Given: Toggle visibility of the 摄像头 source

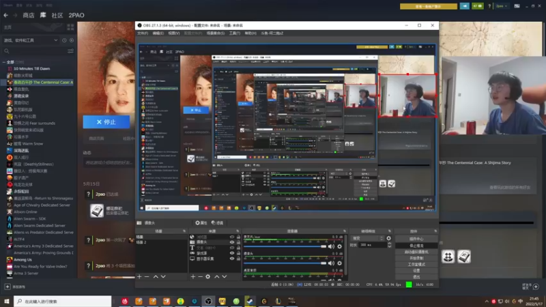Looking at the screenshot, I should (232, 242).
